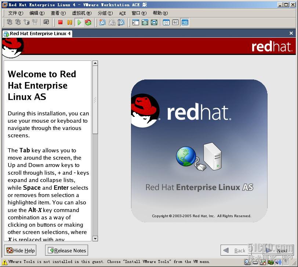Select the Red Hat Enterprise Linux 4 tab
Screen dimensions: 298x267
37,34
